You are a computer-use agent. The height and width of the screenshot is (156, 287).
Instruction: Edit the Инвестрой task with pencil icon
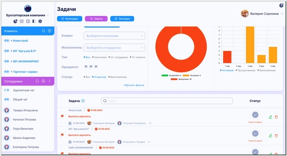click(x=270, y=117)
